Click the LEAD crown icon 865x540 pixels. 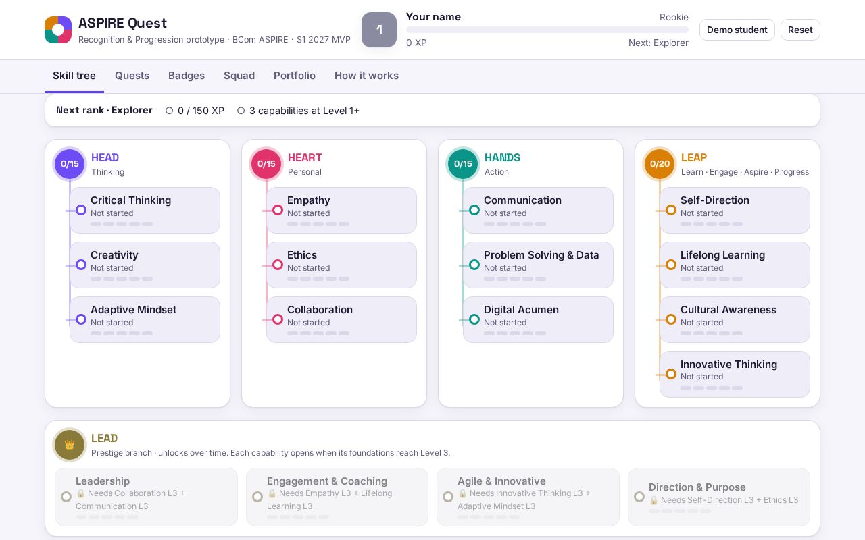pyautogui.click(x=70, y=445)
